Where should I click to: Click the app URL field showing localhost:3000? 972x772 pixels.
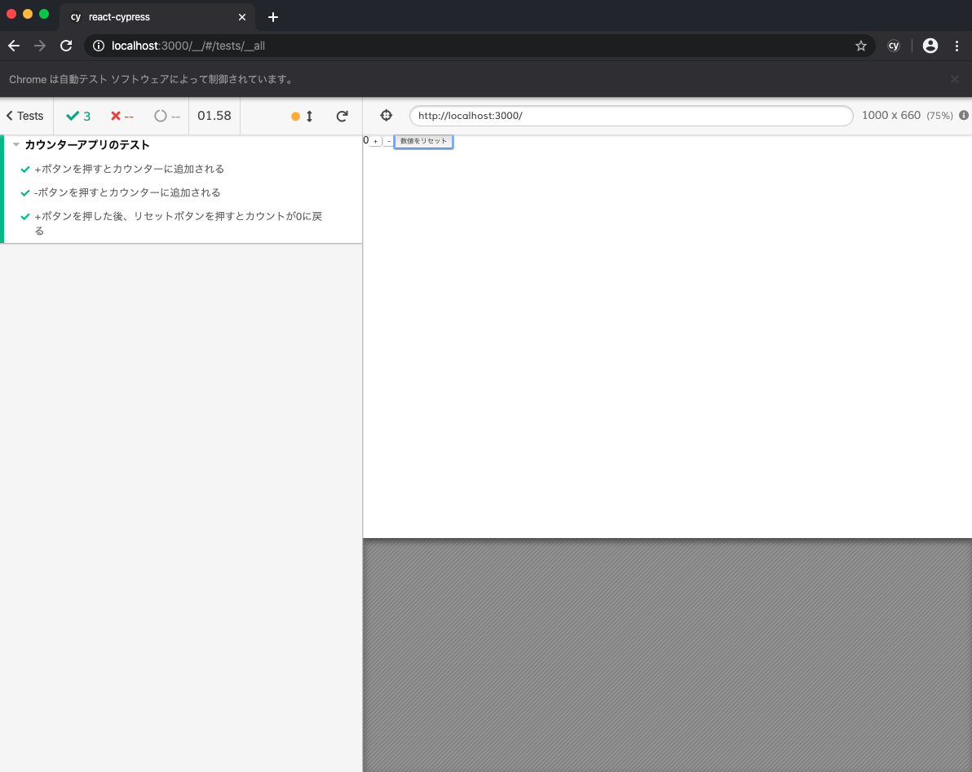(630, 116)
